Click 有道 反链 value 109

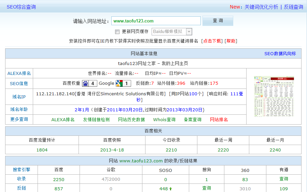(284, 189)
